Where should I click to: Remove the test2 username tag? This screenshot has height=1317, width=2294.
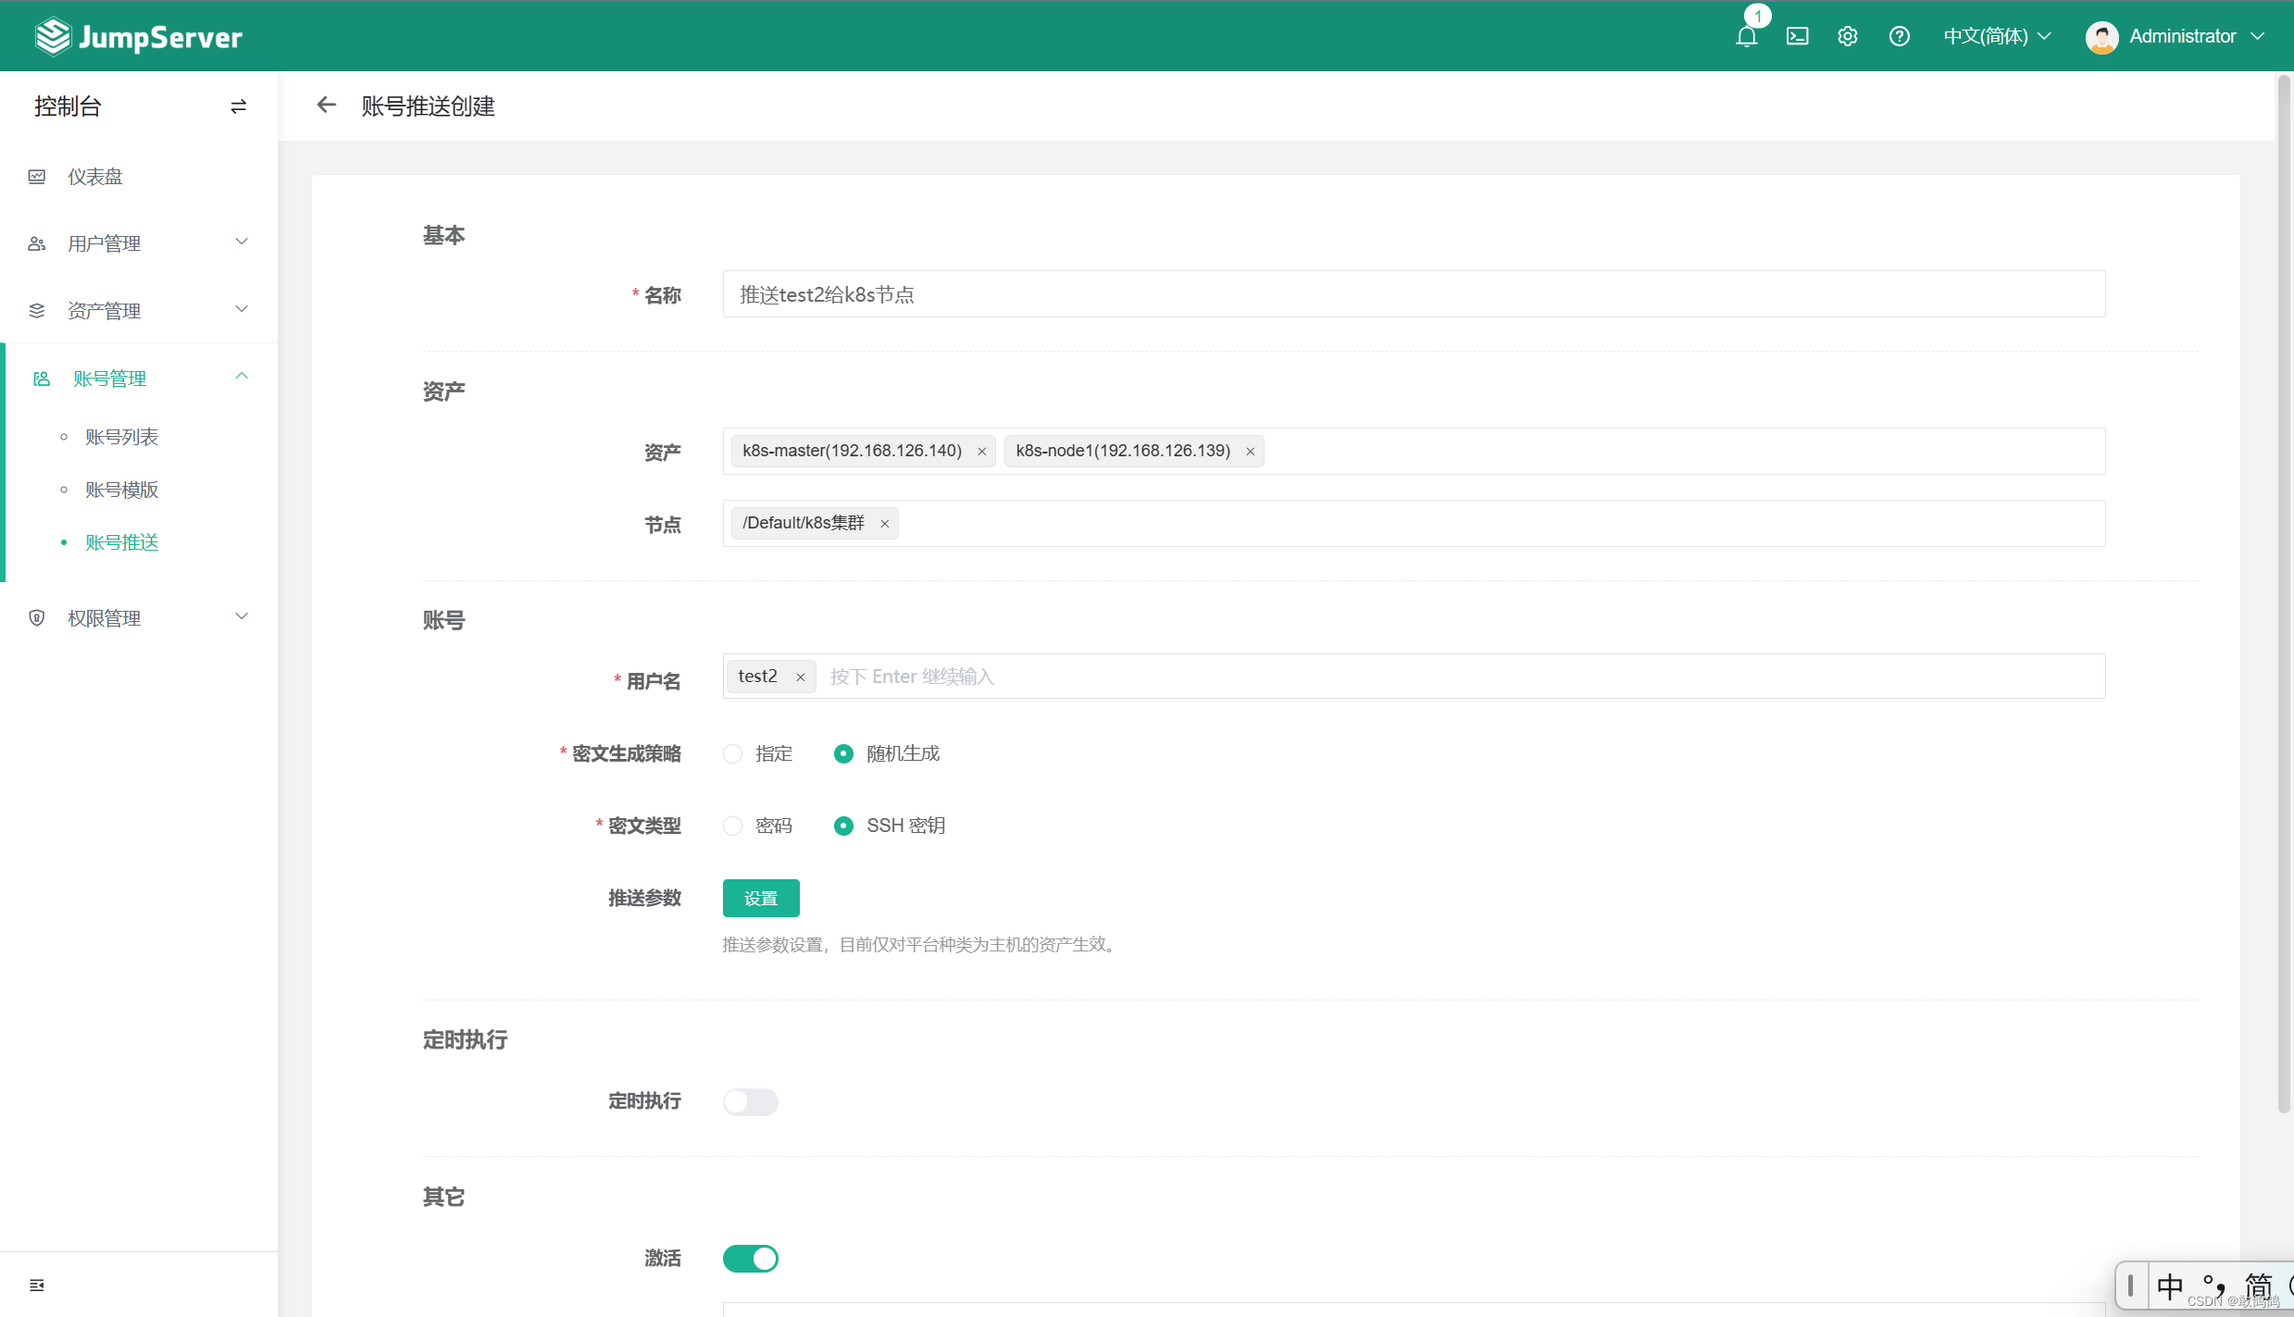800,677
